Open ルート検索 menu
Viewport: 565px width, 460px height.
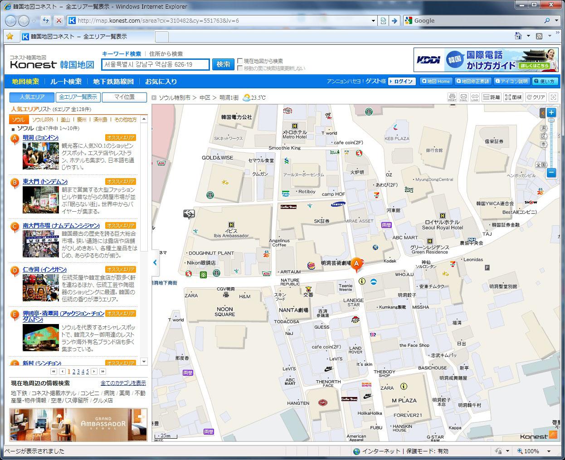66,82
